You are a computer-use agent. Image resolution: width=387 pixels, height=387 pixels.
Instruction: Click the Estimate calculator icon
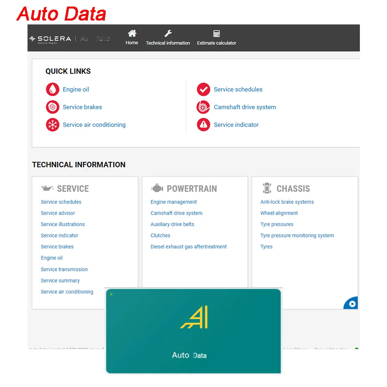coord(216,34)
